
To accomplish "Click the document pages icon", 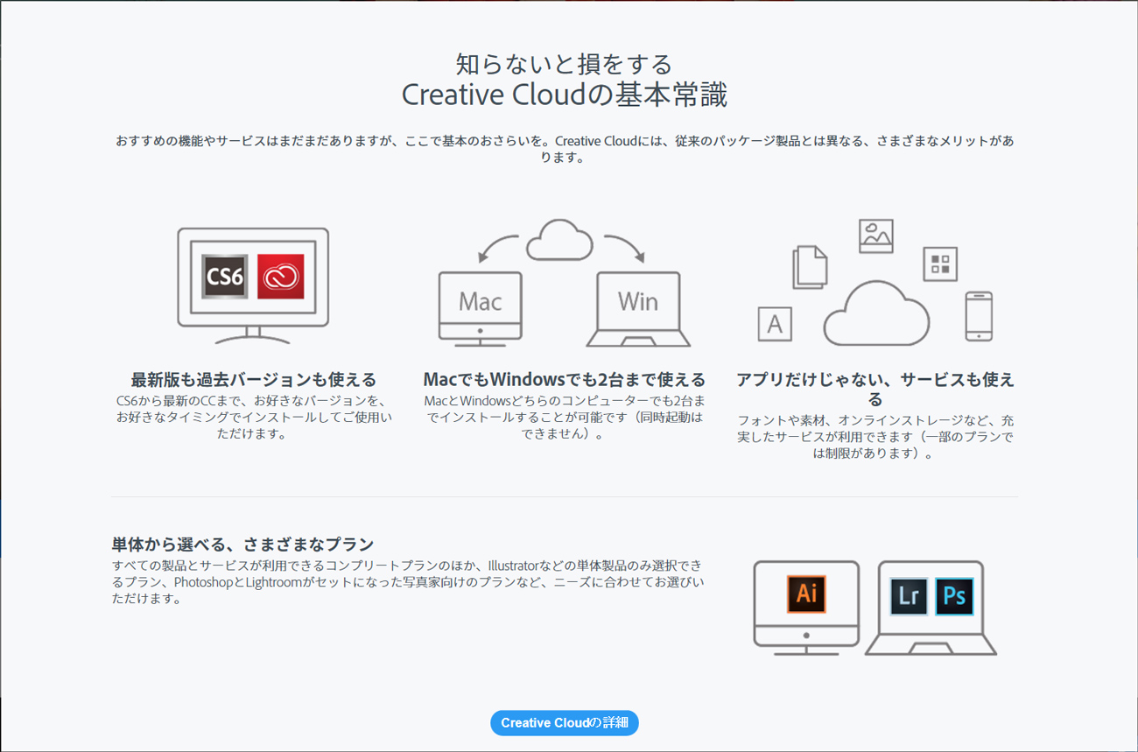I will tap(810, 266).
